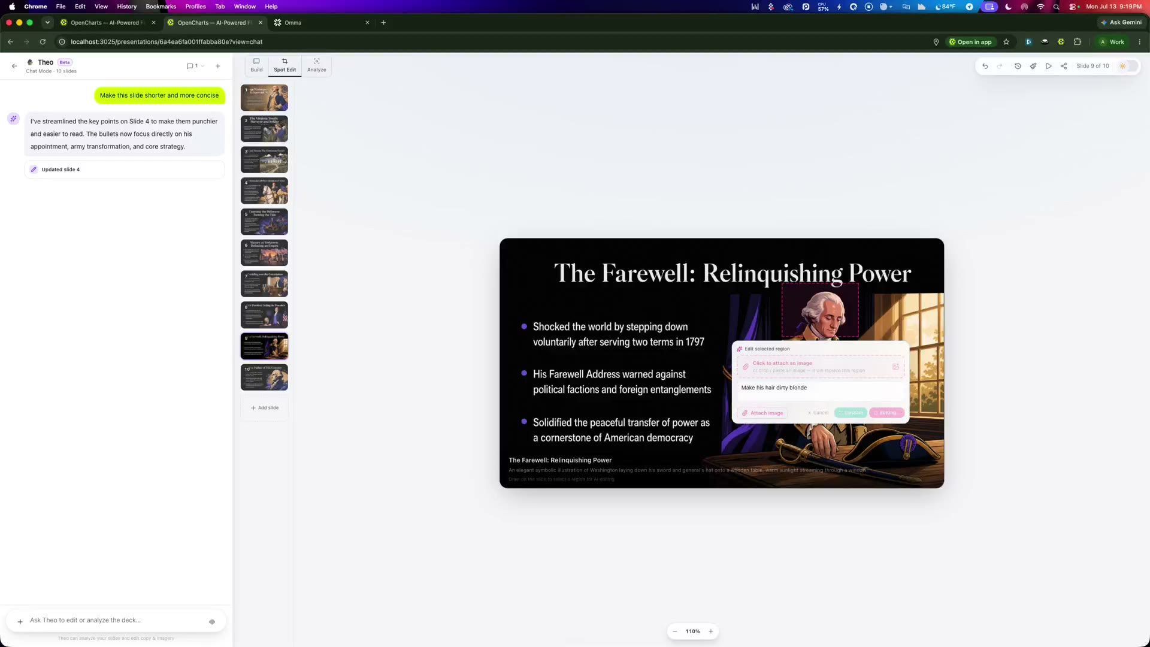Click the image icon in the drop zone
This screenshot has width=1150, height=647.
[x=895, y=367]
